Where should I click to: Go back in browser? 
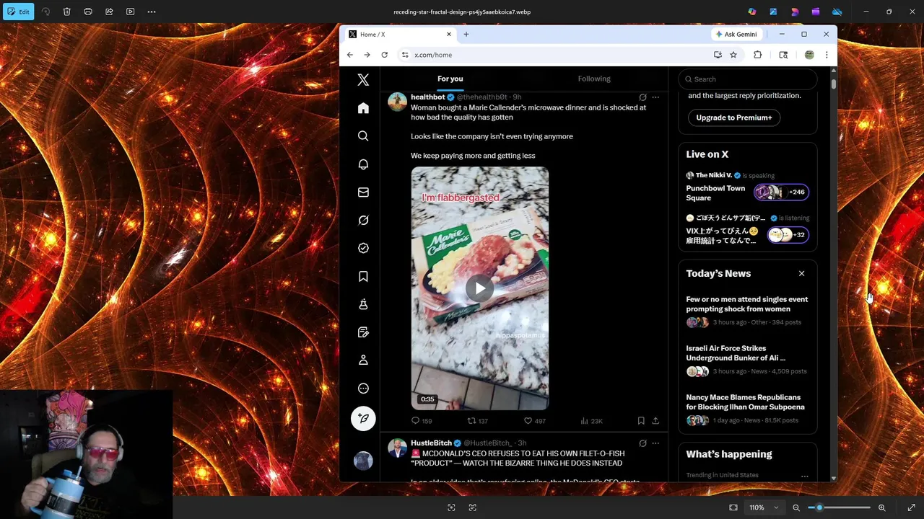[350, 55]
